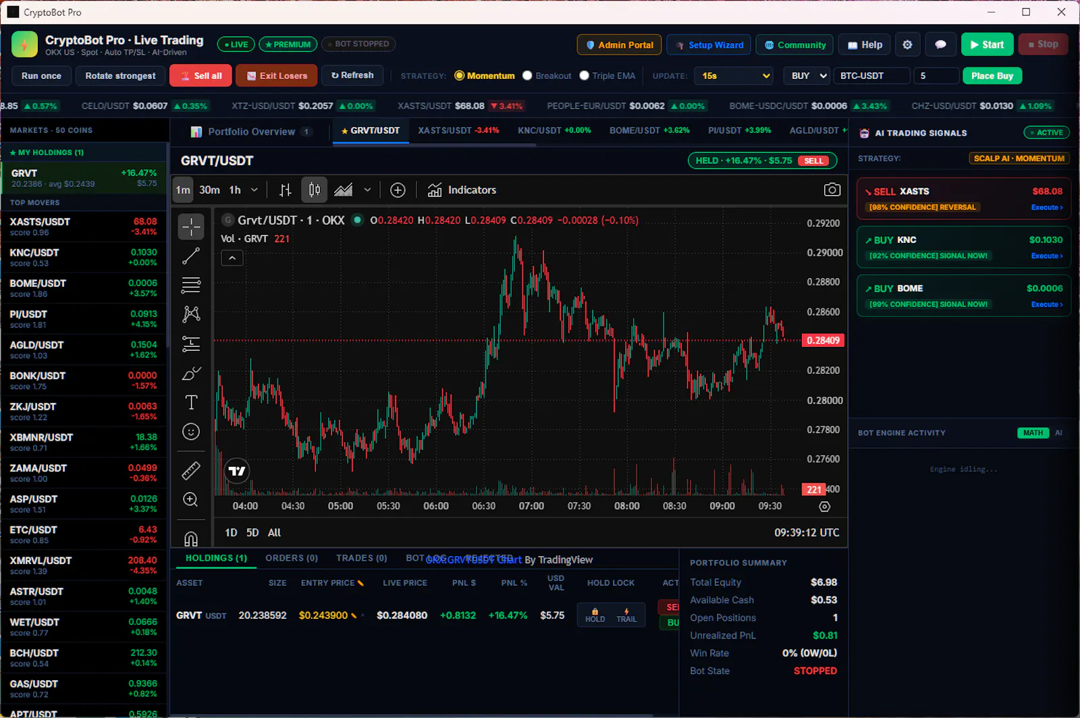Select the 30m chart interval
Screen dimensions: 1080x718
[209, 190]
